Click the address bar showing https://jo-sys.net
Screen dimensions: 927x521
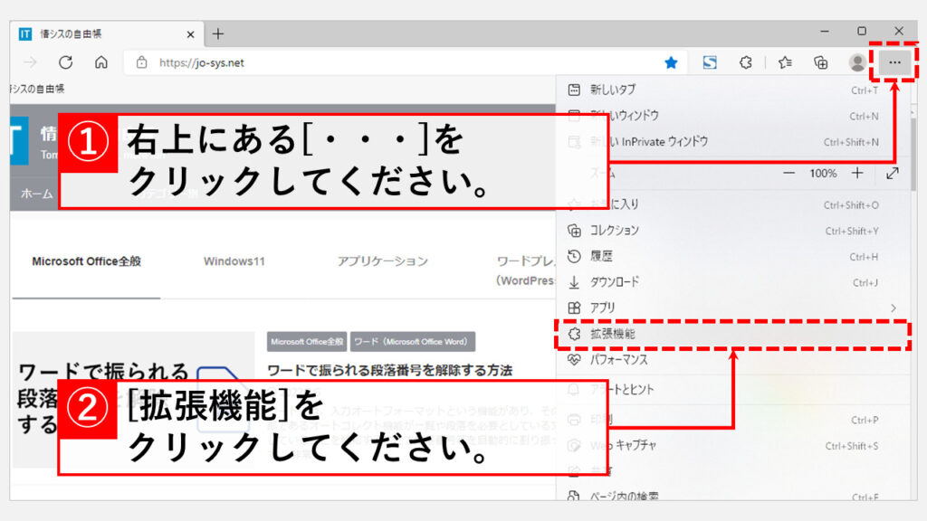(x=398, y=62)
